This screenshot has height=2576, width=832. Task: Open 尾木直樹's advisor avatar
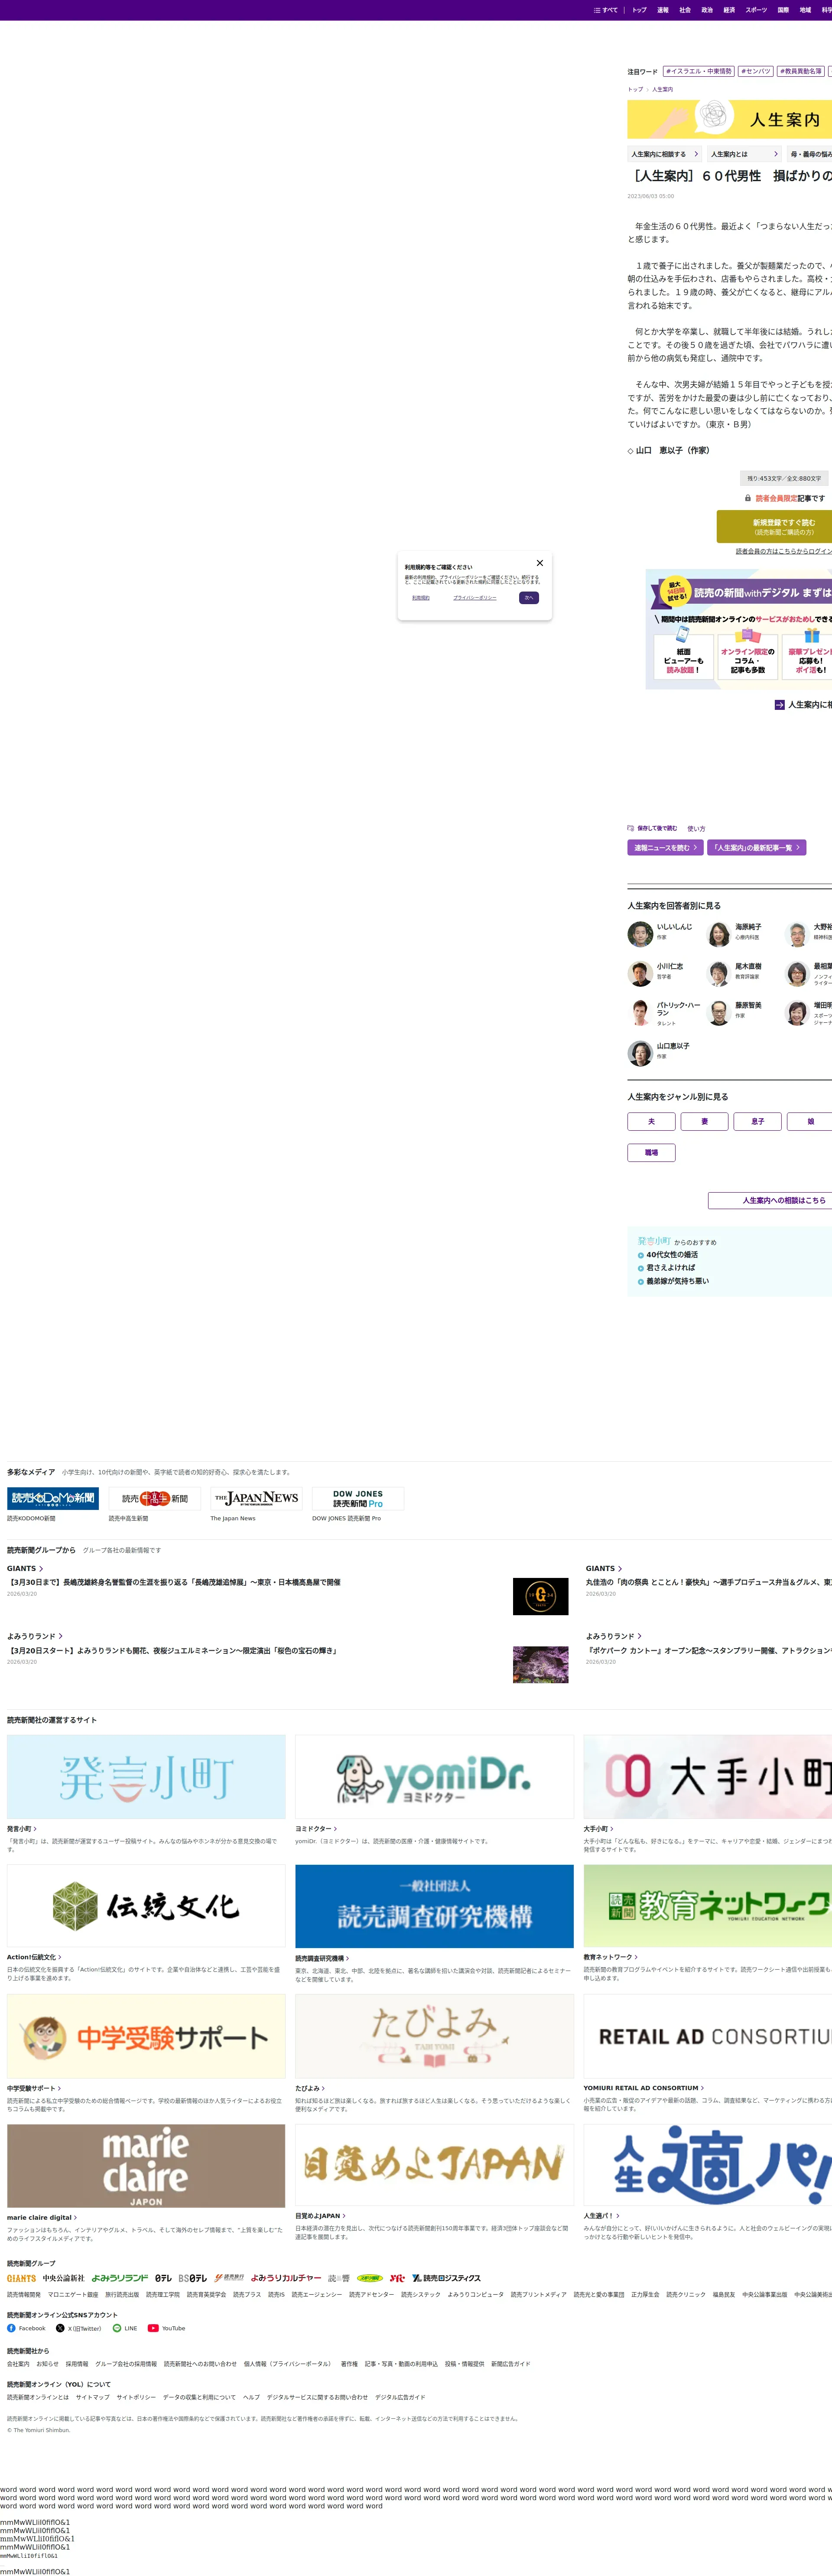tap(719, 974)
